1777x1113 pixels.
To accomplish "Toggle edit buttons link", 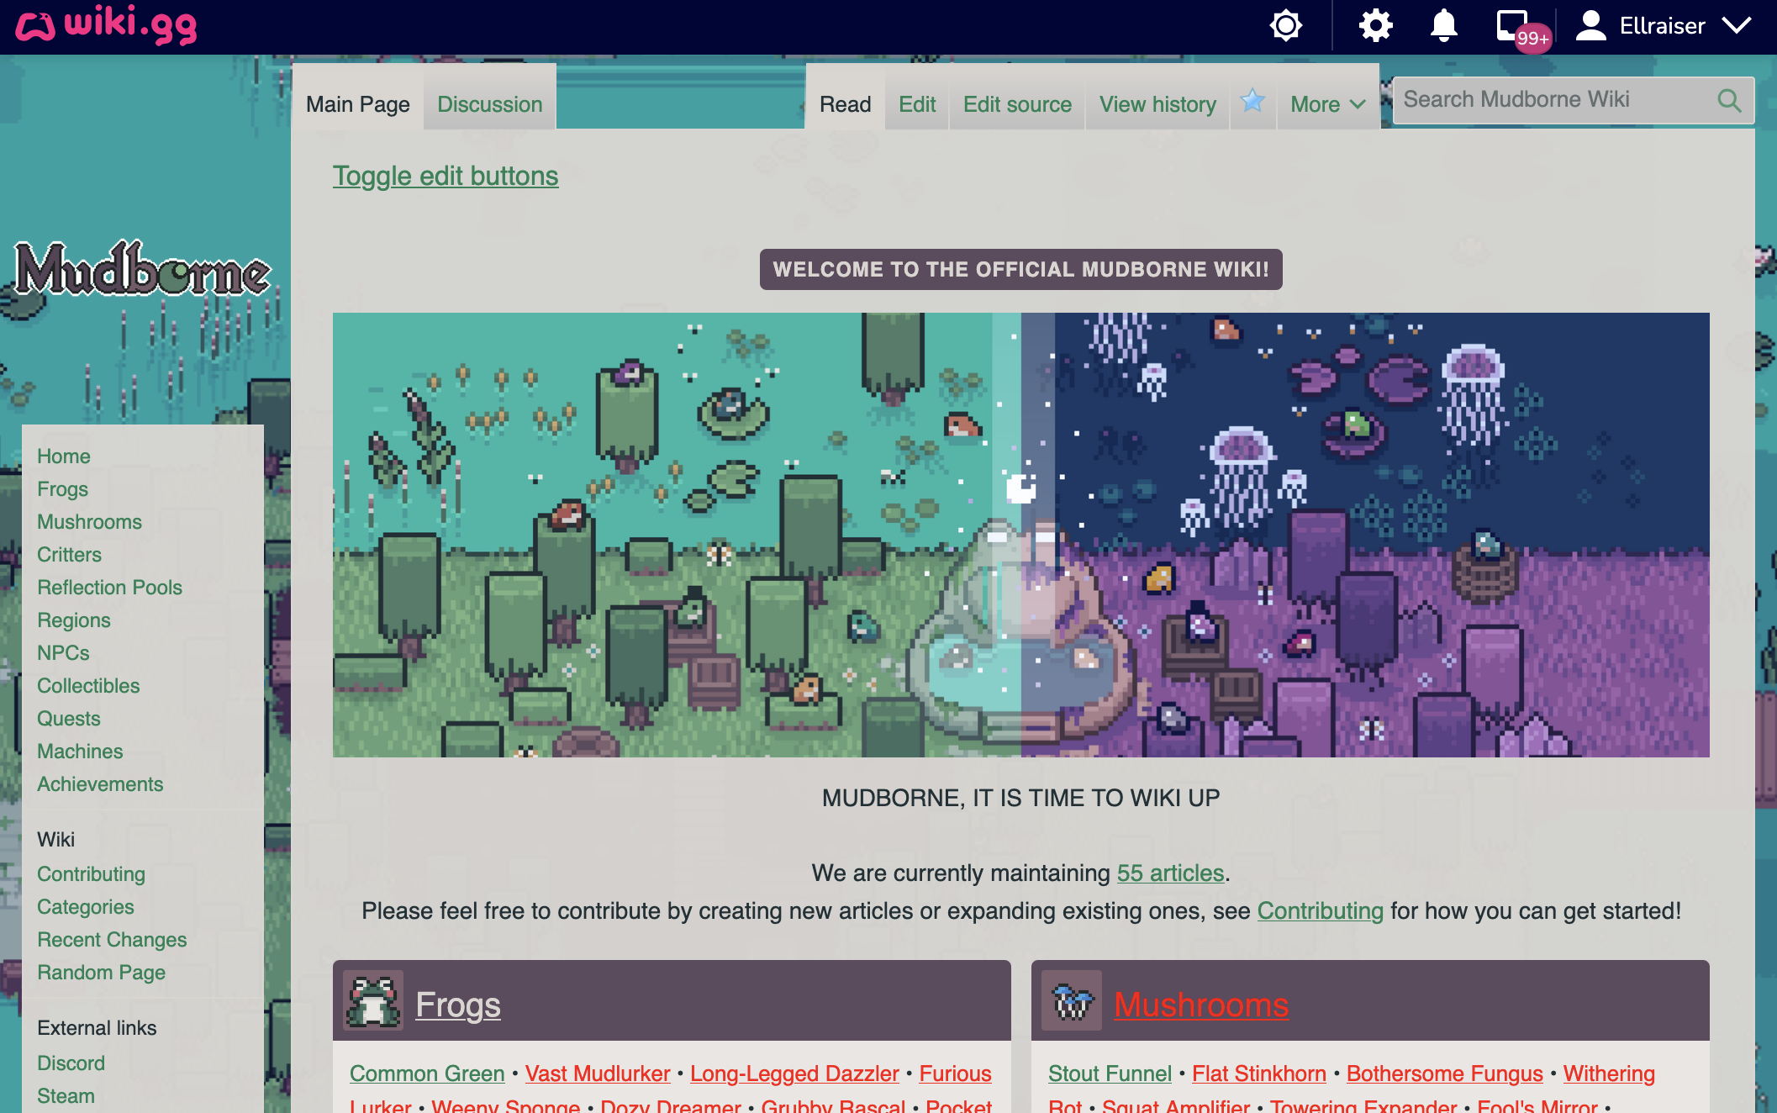I will point(446,176).
